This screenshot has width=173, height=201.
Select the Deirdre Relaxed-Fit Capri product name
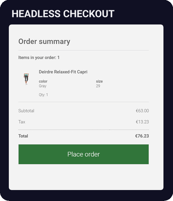point(63,72)
